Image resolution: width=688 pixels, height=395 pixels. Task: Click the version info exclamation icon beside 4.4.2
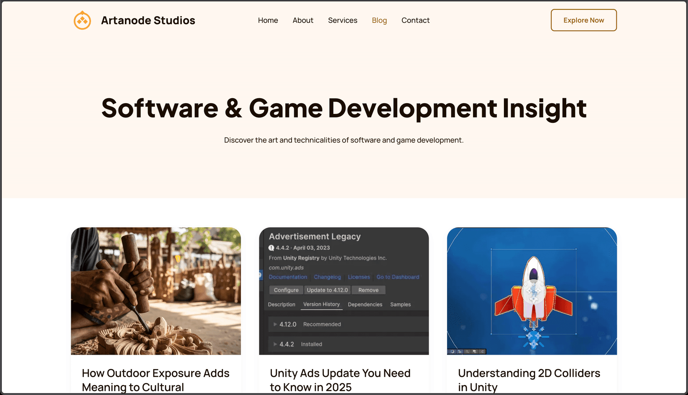271,247
